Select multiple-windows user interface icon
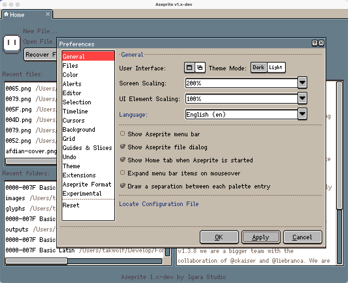This screenshot has width=348, height=283. point(200,67)
